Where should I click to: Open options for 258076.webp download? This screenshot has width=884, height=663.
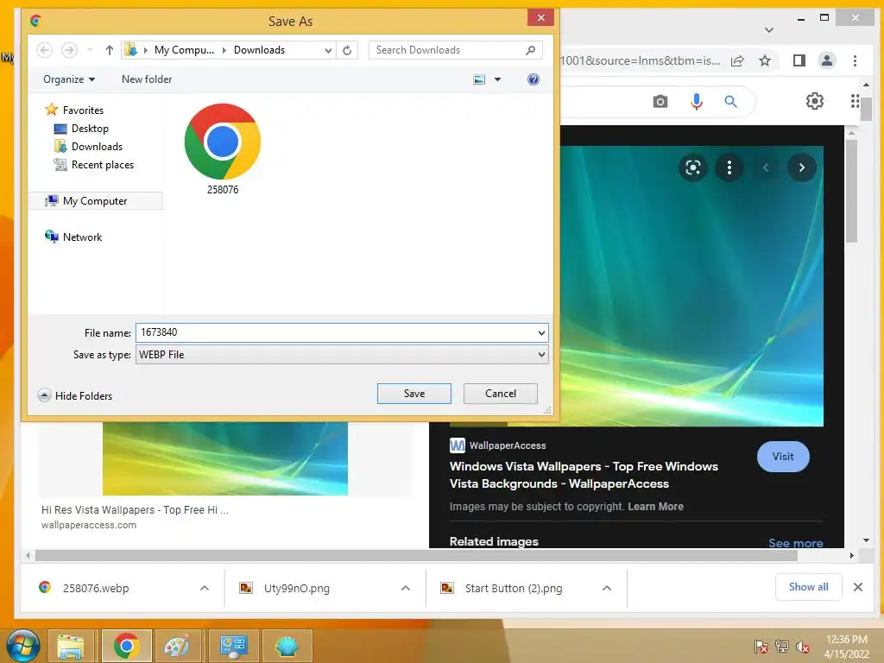[204, 588]
